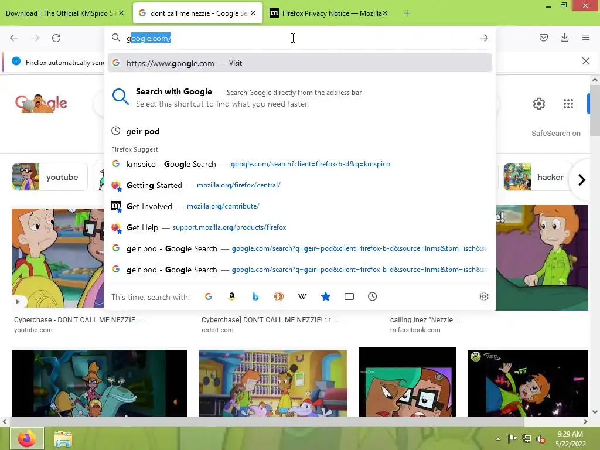This screenshot has height=450, width=600.
Task: Open Google quick settings gear
Action: point(539,104)
